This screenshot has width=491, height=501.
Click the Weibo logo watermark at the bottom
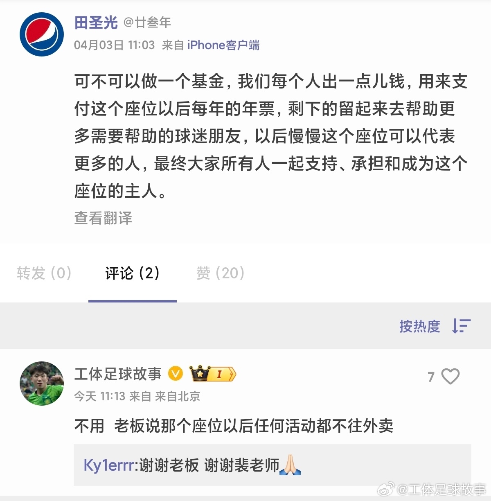[x=386, y=489]
